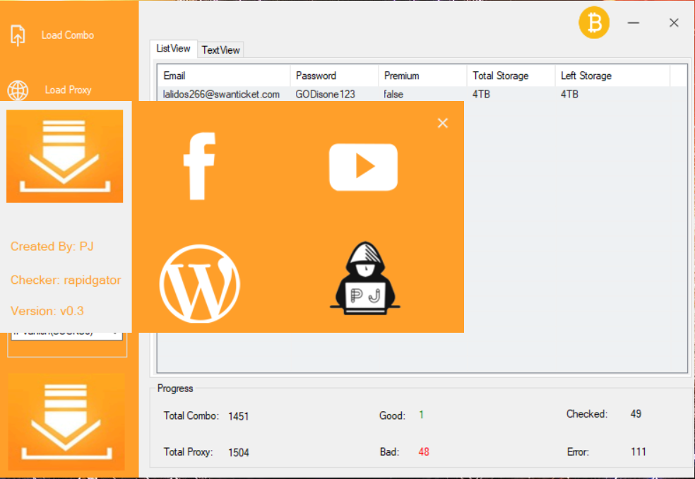695x479 pixels.
Task: Click the hooded PJ hacker icon
Action: click(364, 278)
